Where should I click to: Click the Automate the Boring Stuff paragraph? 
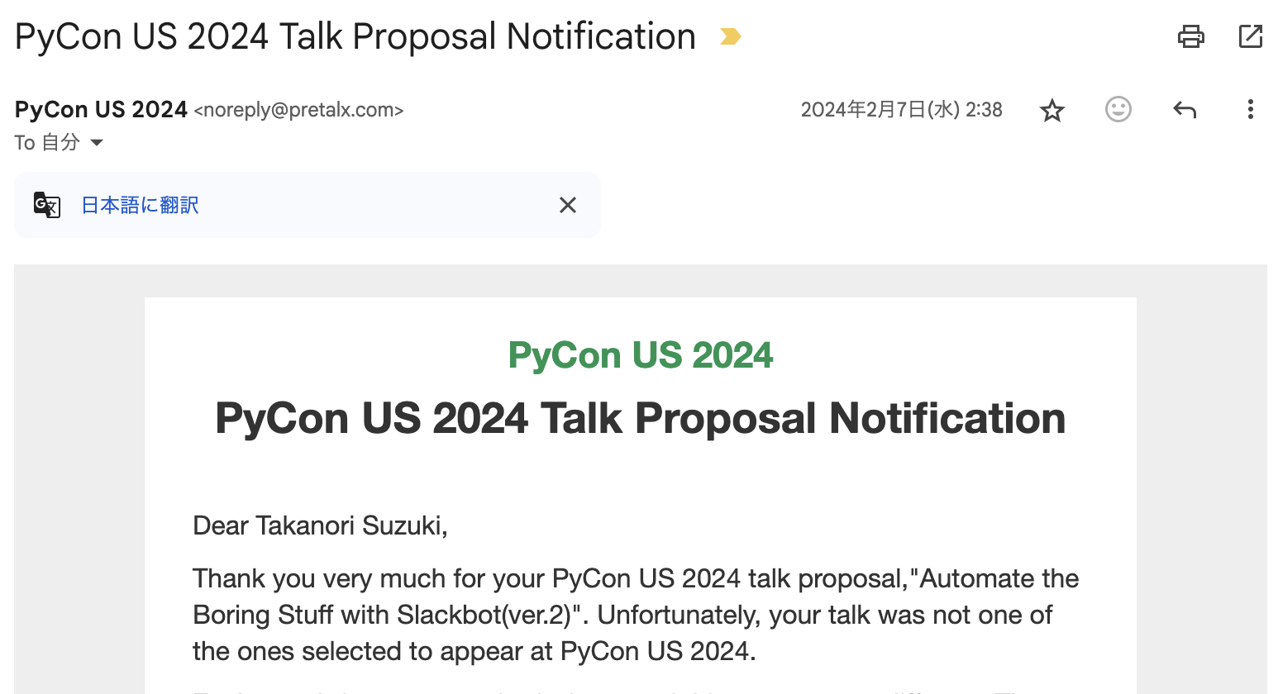(635, 615)
